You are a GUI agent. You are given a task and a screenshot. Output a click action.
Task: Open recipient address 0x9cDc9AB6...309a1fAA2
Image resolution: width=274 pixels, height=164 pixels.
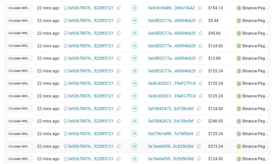coord(172,8)
